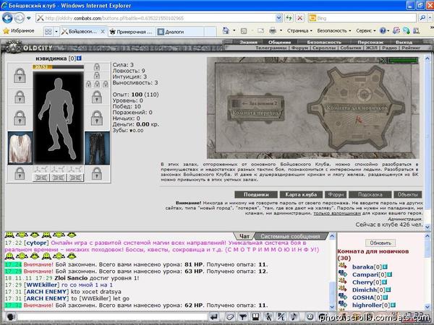The height and width of the screenshot is (325, 434).
Task: Click the funnel filter chat icon
Action: 243,317
